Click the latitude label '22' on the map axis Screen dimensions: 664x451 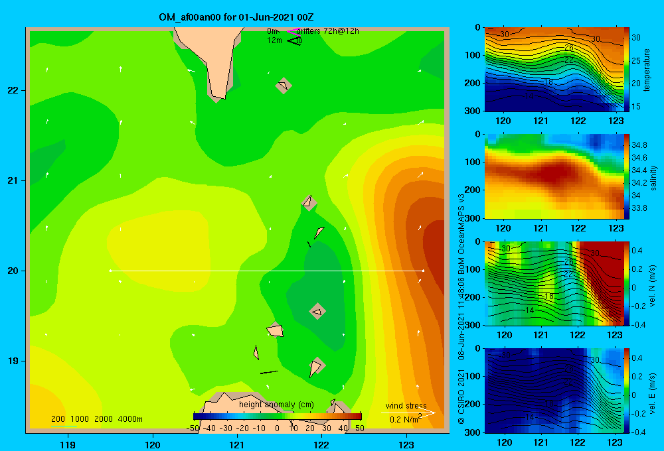click(x=12, y=91)
